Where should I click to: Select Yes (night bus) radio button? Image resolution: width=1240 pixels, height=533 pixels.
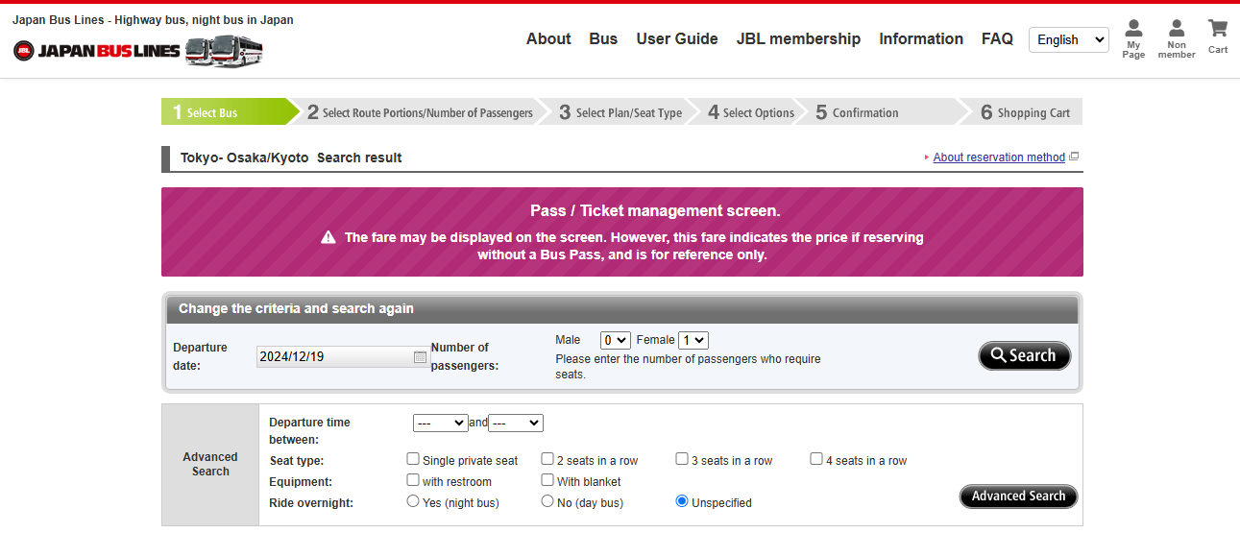413,501
